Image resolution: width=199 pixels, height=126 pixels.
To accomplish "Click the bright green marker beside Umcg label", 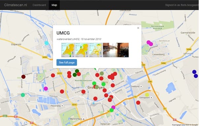I will tap(103, 84).
